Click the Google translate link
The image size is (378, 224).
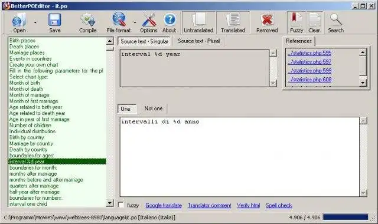coord(164,206)
